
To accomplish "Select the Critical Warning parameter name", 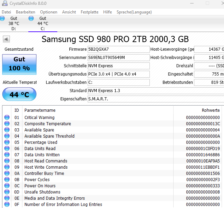I will (x=39, y=118).
